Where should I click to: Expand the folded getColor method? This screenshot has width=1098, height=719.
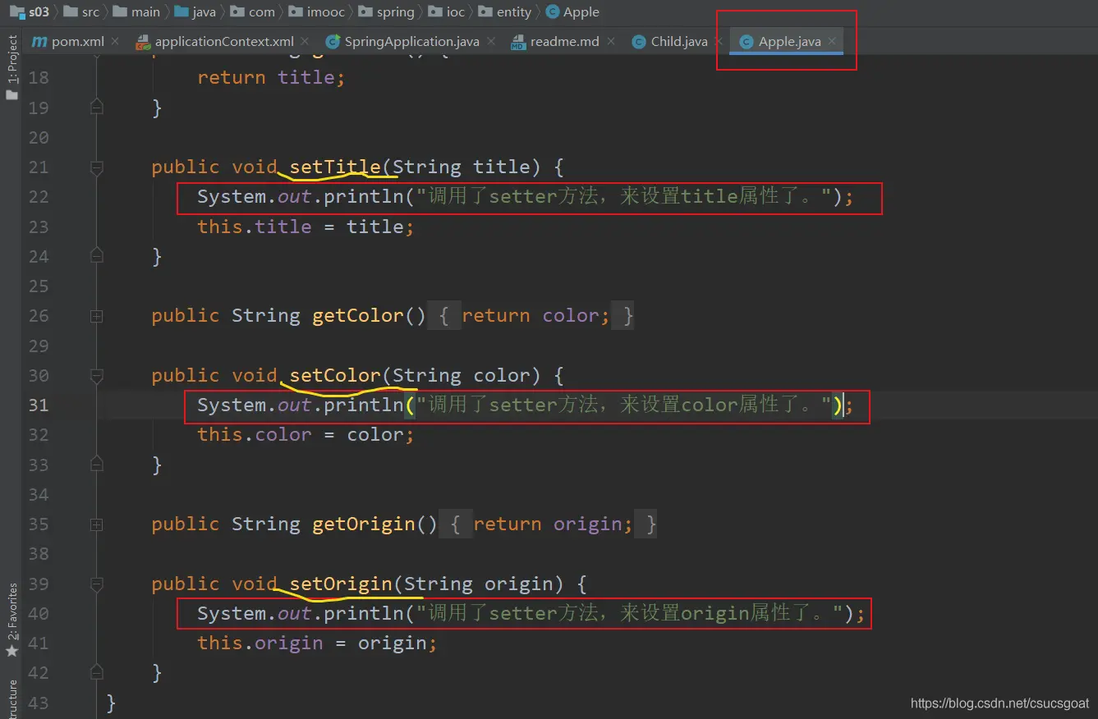coord(97,316)
